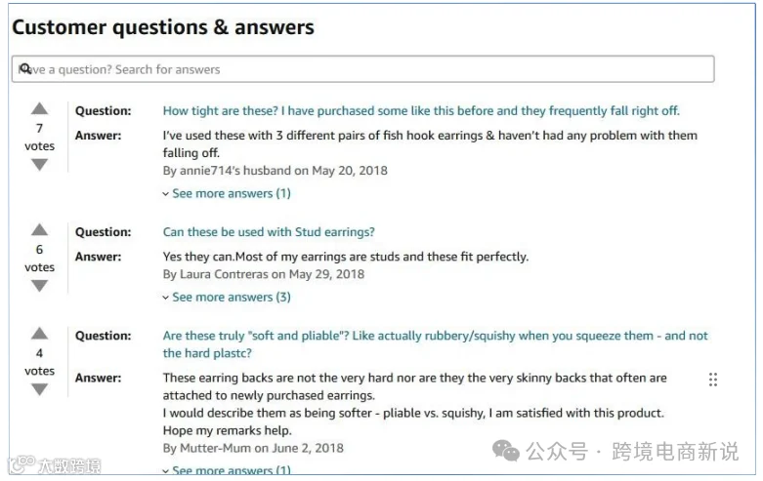The image size is (763, 481).
Task: Click the magnifier icon in search box
Action: (x=25, y=68)
